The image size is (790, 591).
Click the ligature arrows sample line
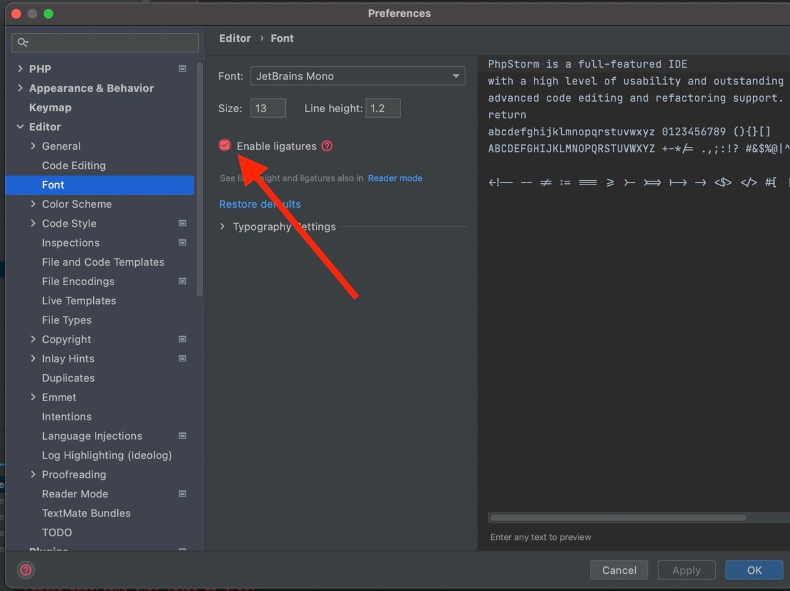pos(639,183)
